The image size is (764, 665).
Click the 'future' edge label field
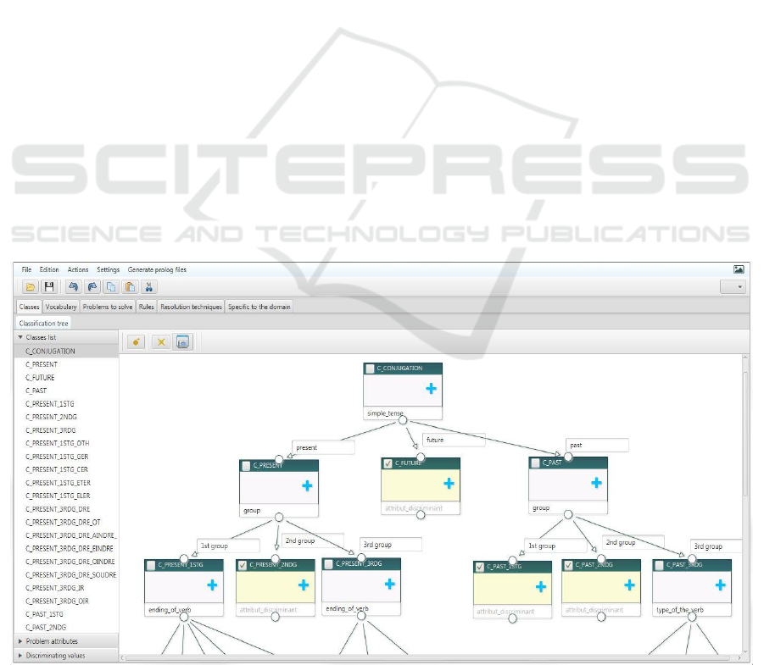[x=454, y=441]
